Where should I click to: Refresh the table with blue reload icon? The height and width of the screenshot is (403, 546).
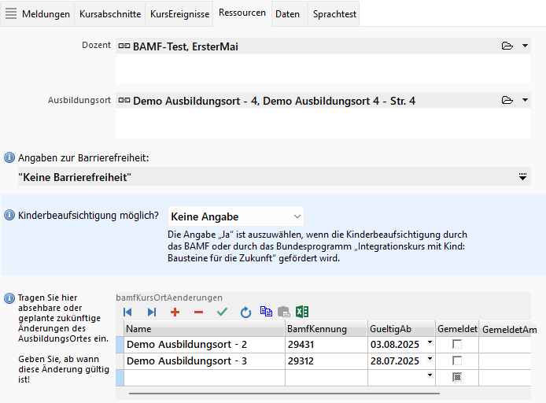(245, 312)
